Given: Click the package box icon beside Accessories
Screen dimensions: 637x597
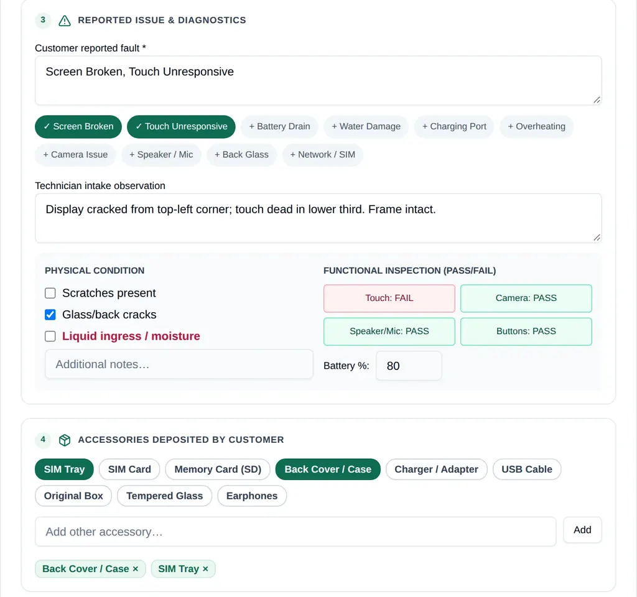Looking at the screenshot, I should tap(65, 440).
